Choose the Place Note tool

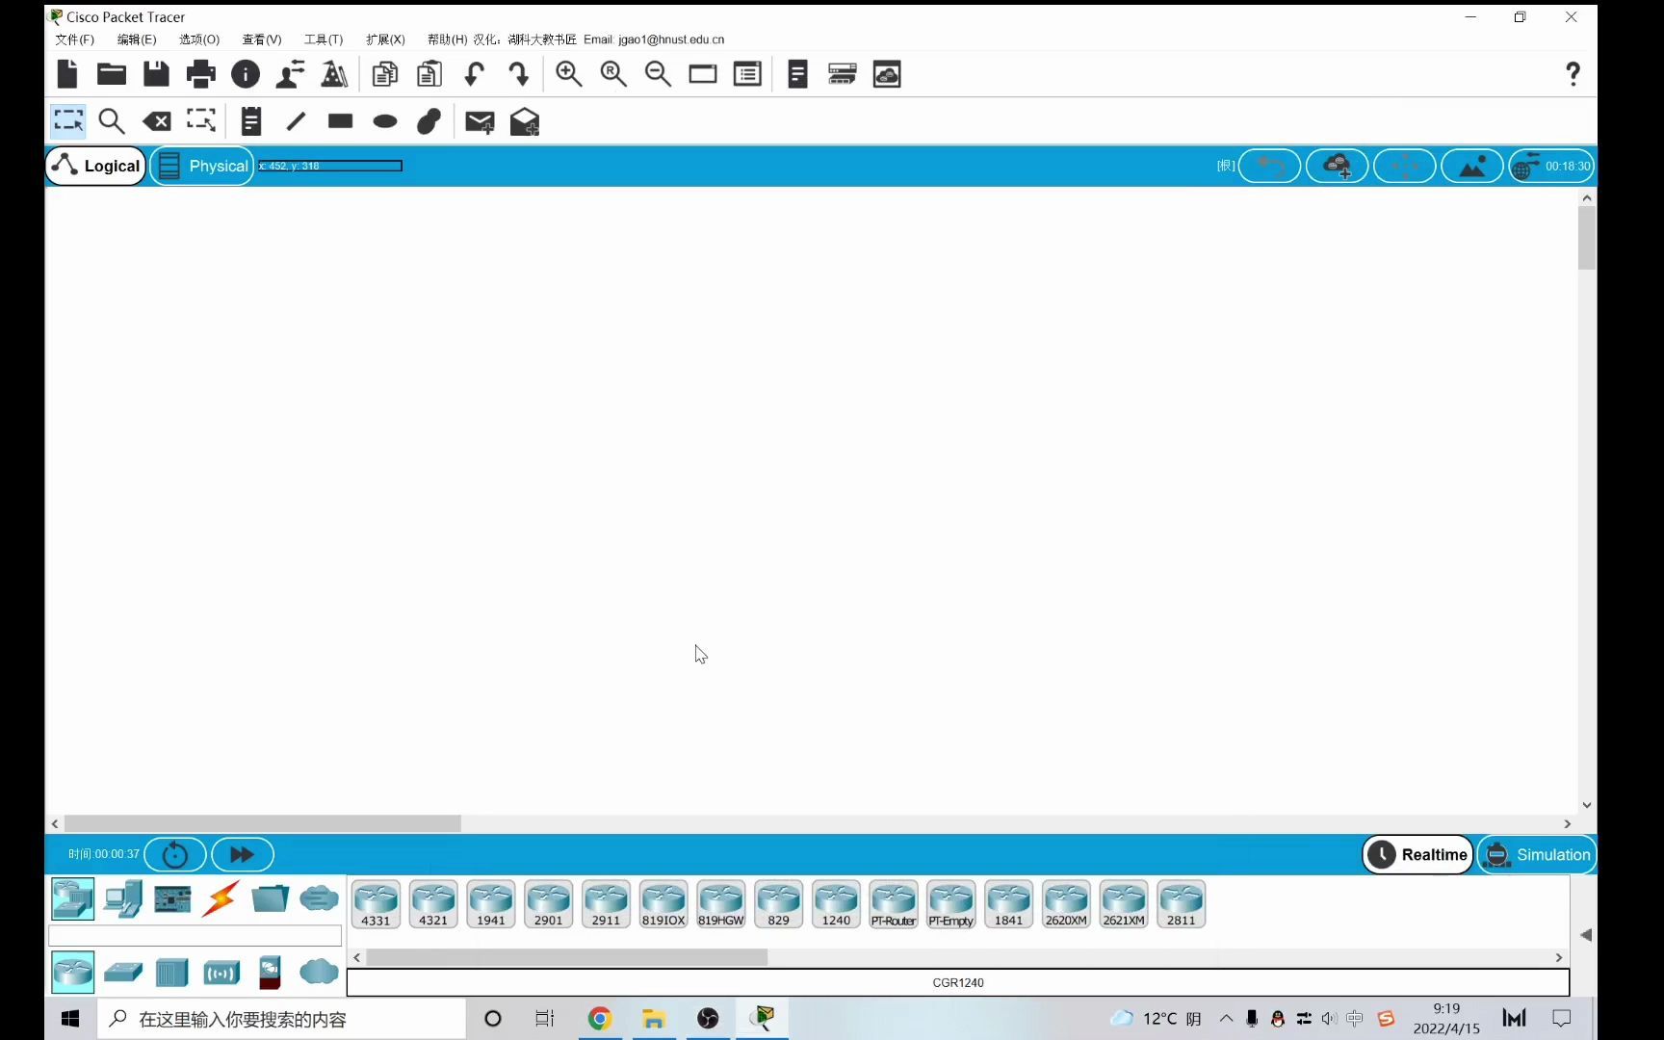[251, 120]
